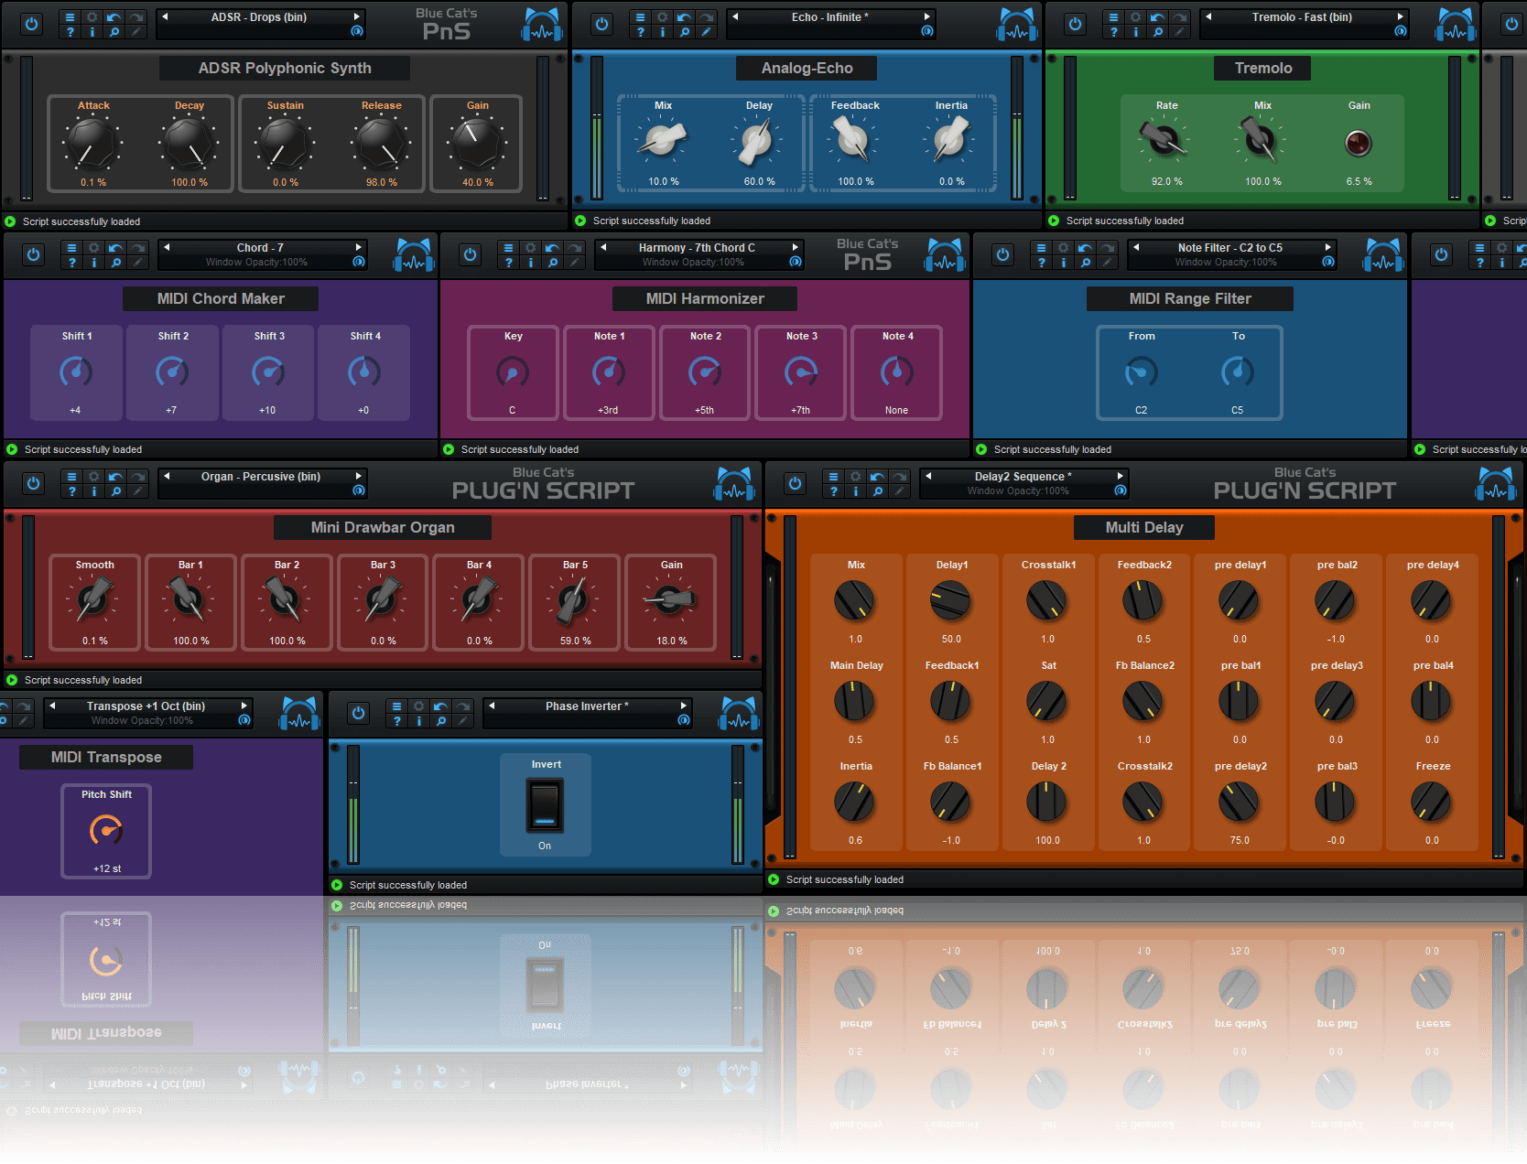Toggle power bypass on Mini Drawbar Organ

click(34, 483)
